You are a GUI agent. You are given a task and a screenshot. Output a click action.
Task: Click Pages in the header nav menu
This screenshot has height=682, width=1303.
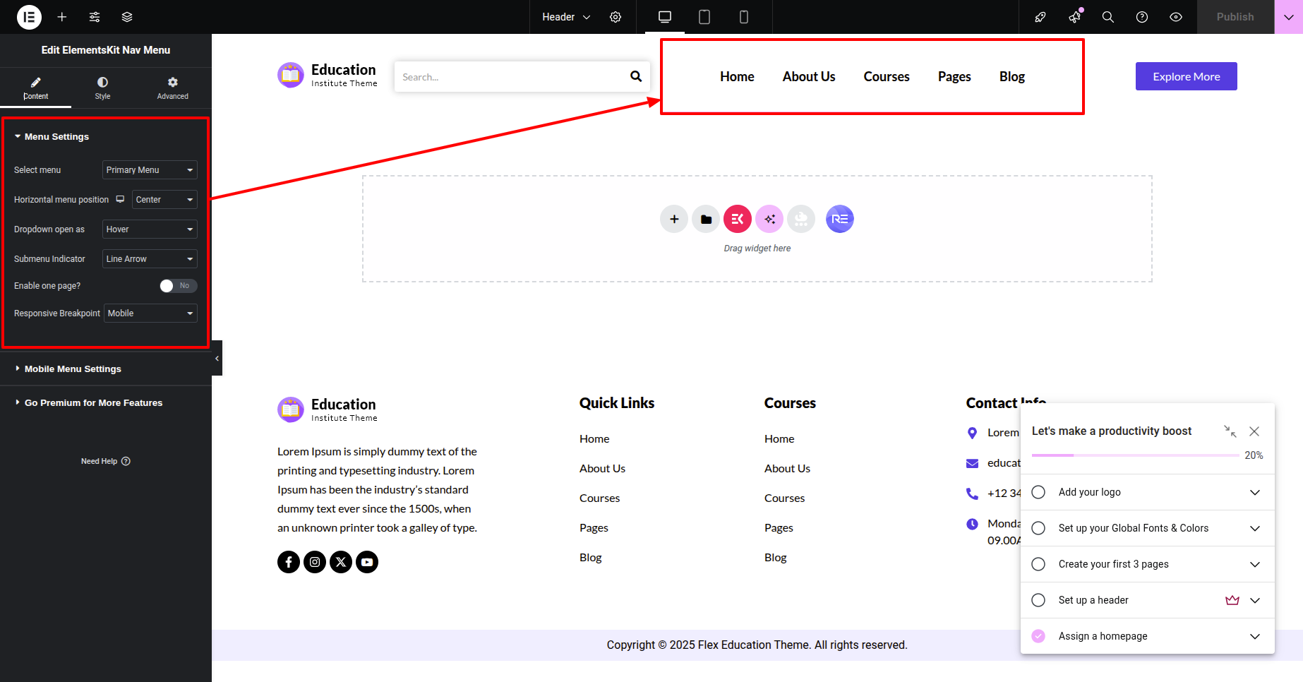(954, 76)
